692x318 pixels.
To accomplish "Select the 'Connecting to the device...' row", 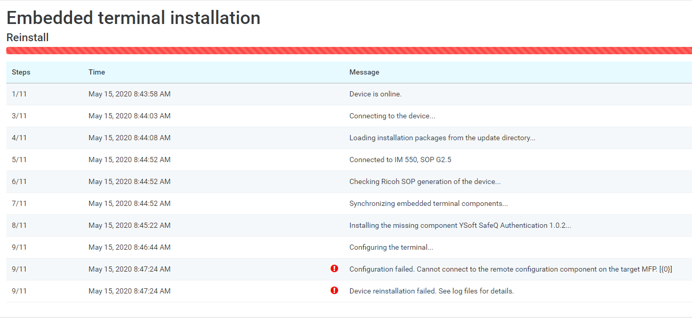I will coord(392,116).
